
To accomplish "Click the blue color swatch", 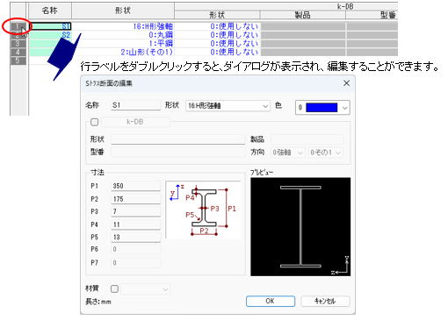I will click(x=322, y=108).
